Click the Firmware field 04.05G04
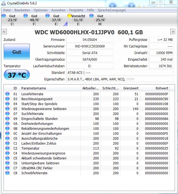The height and width of the screenshot is (194, 178). pyautogui.click(x=90, y=40)
